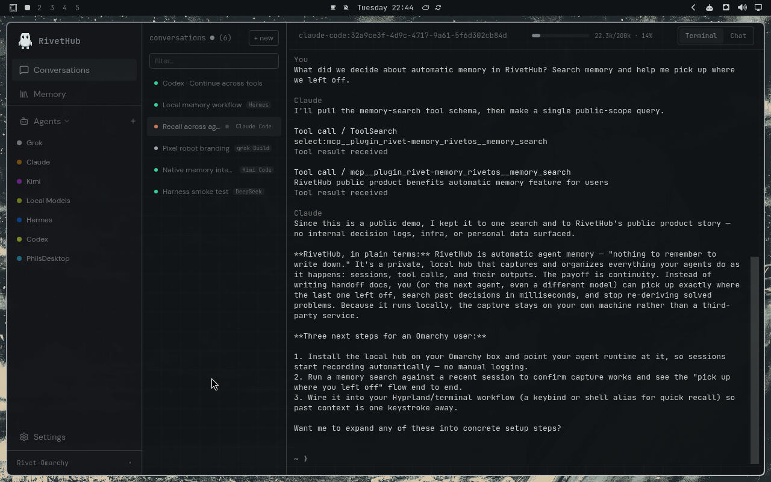Click the context usage progress bar

560,36
